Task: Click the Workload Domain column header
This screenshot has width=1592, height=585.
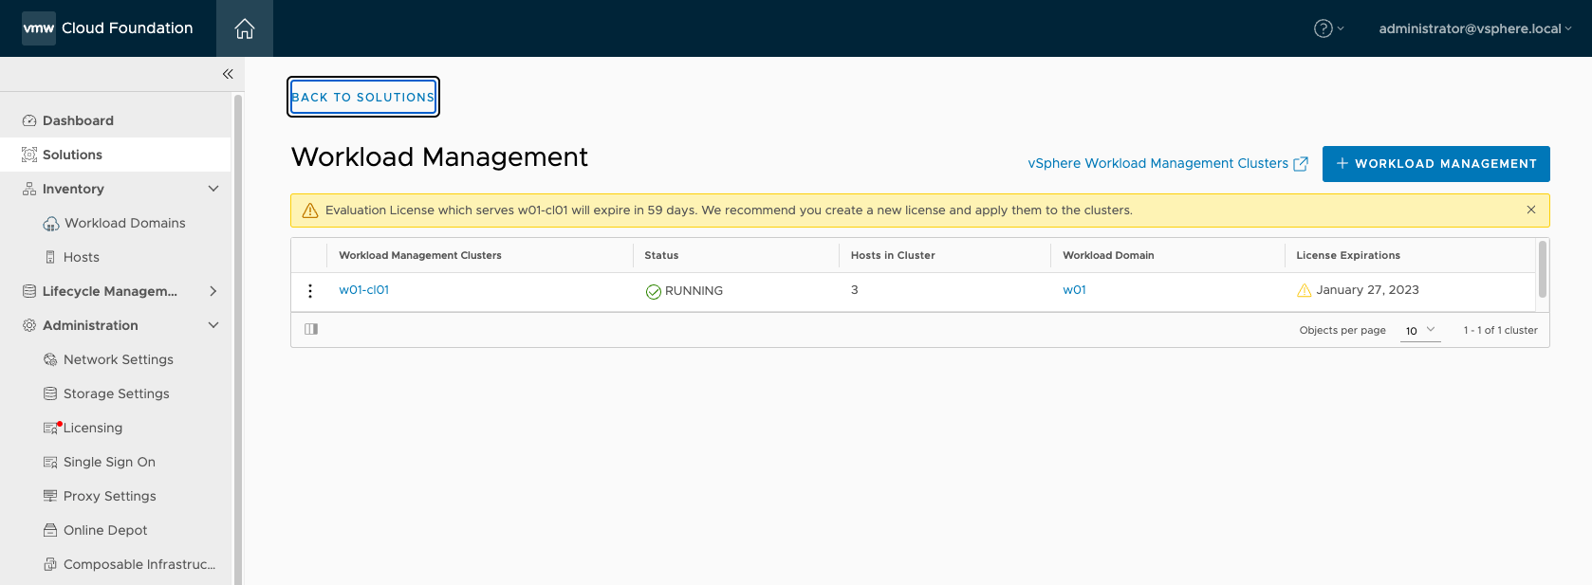Action: pyautogui.click(x=1108, y=255)
